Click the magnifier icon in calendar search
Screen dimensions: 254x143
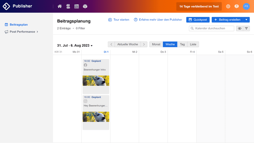[192, 28]
